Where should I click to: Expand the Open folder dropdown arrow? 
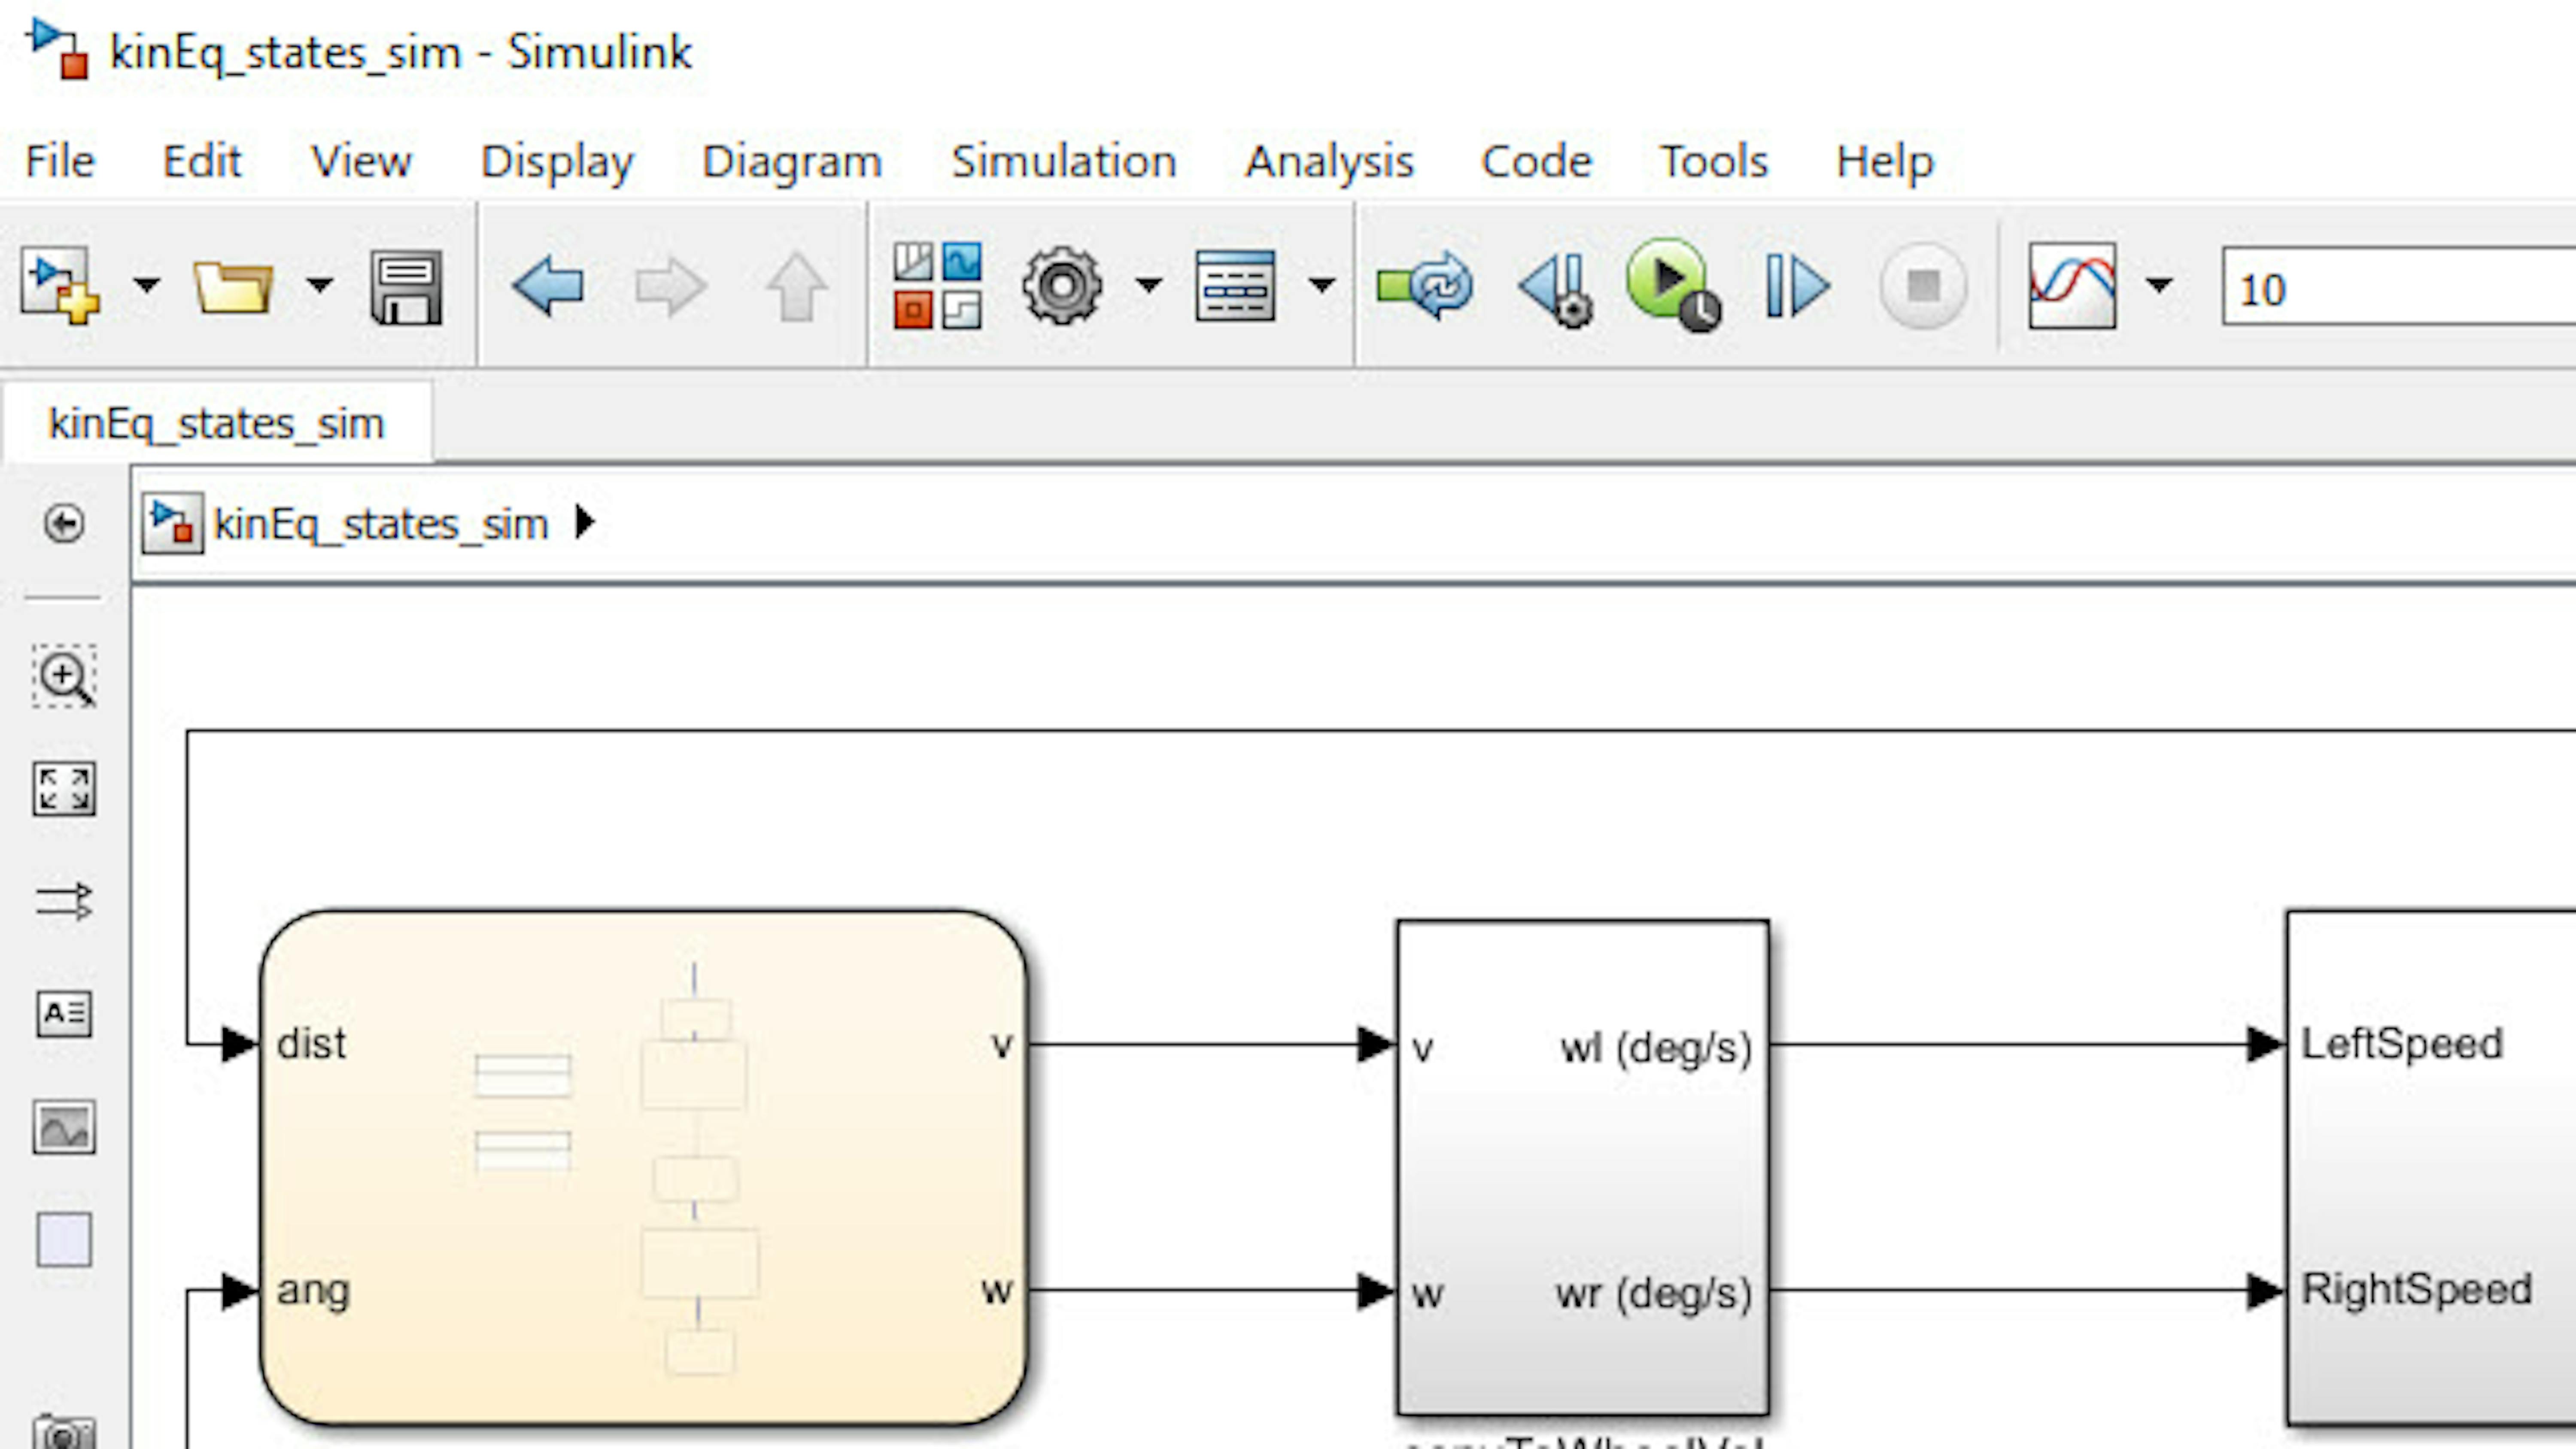(x=319, y=286)
